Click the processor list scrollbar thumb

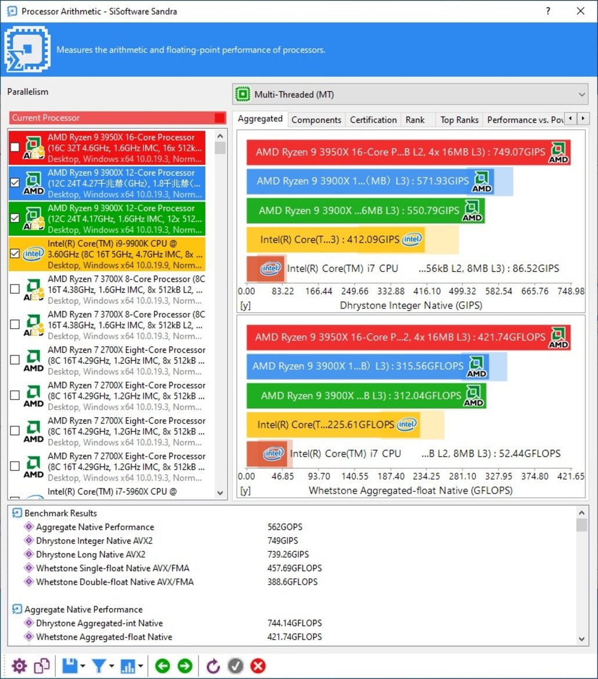[x=220, y=148]
